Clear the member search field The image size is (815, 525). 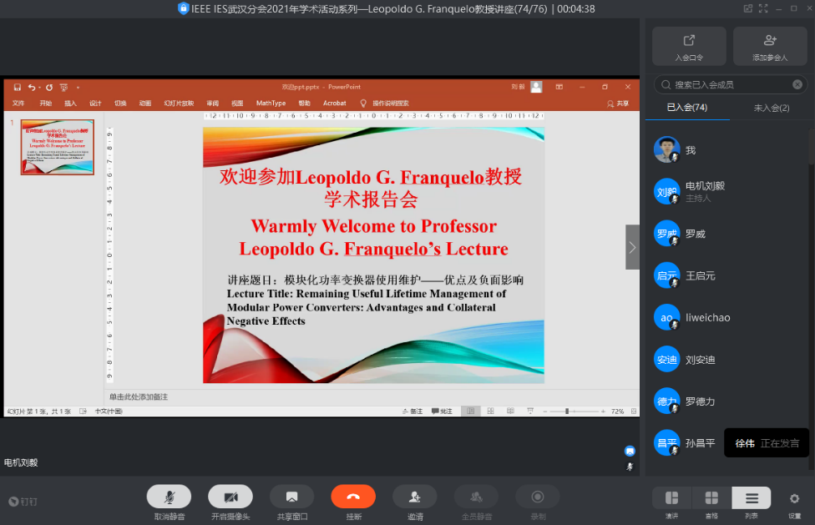(x=797, y=84)
